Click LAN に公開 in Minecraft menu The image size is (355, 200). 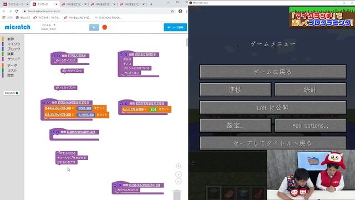273,107
